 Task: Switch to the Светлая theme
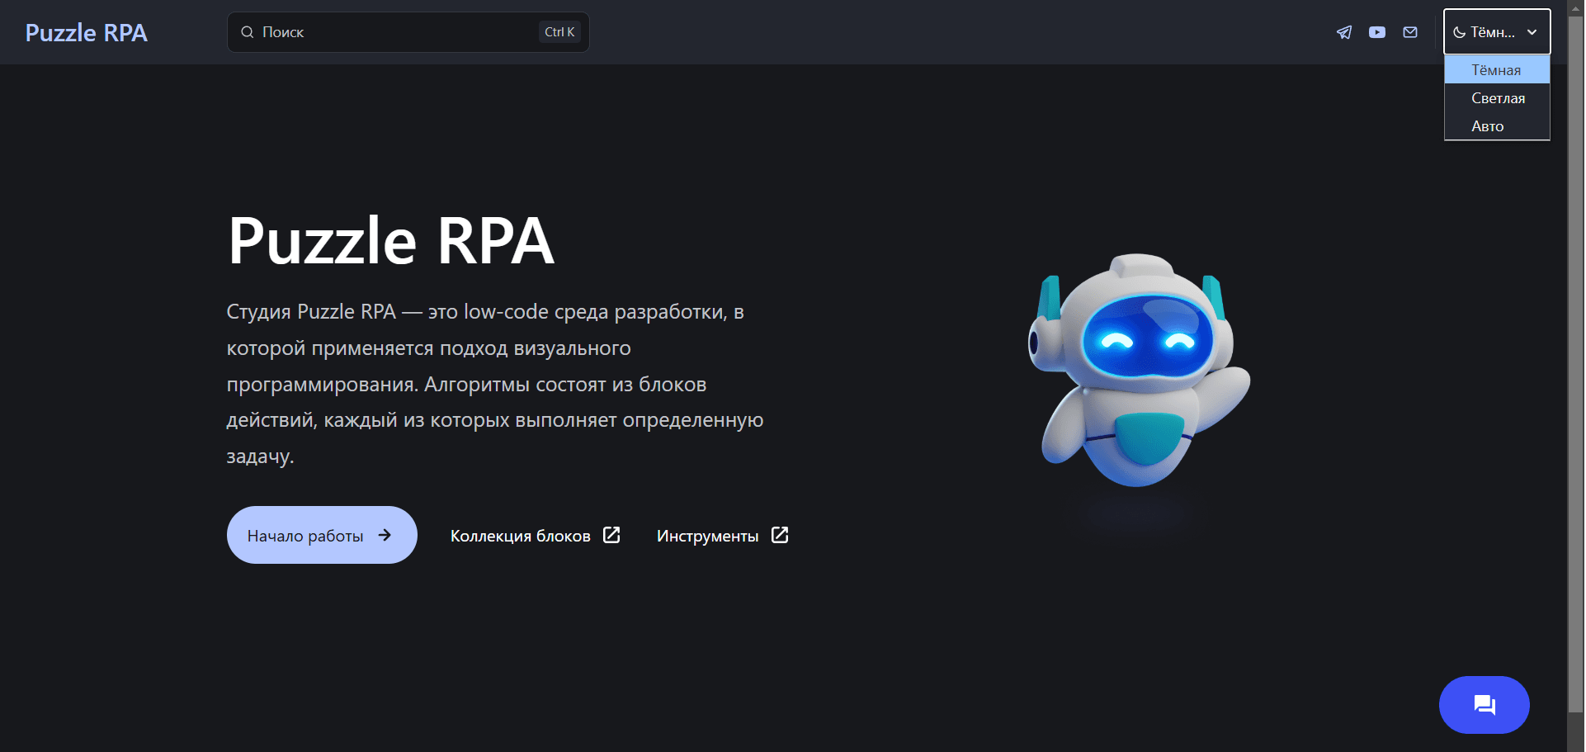1498,98
